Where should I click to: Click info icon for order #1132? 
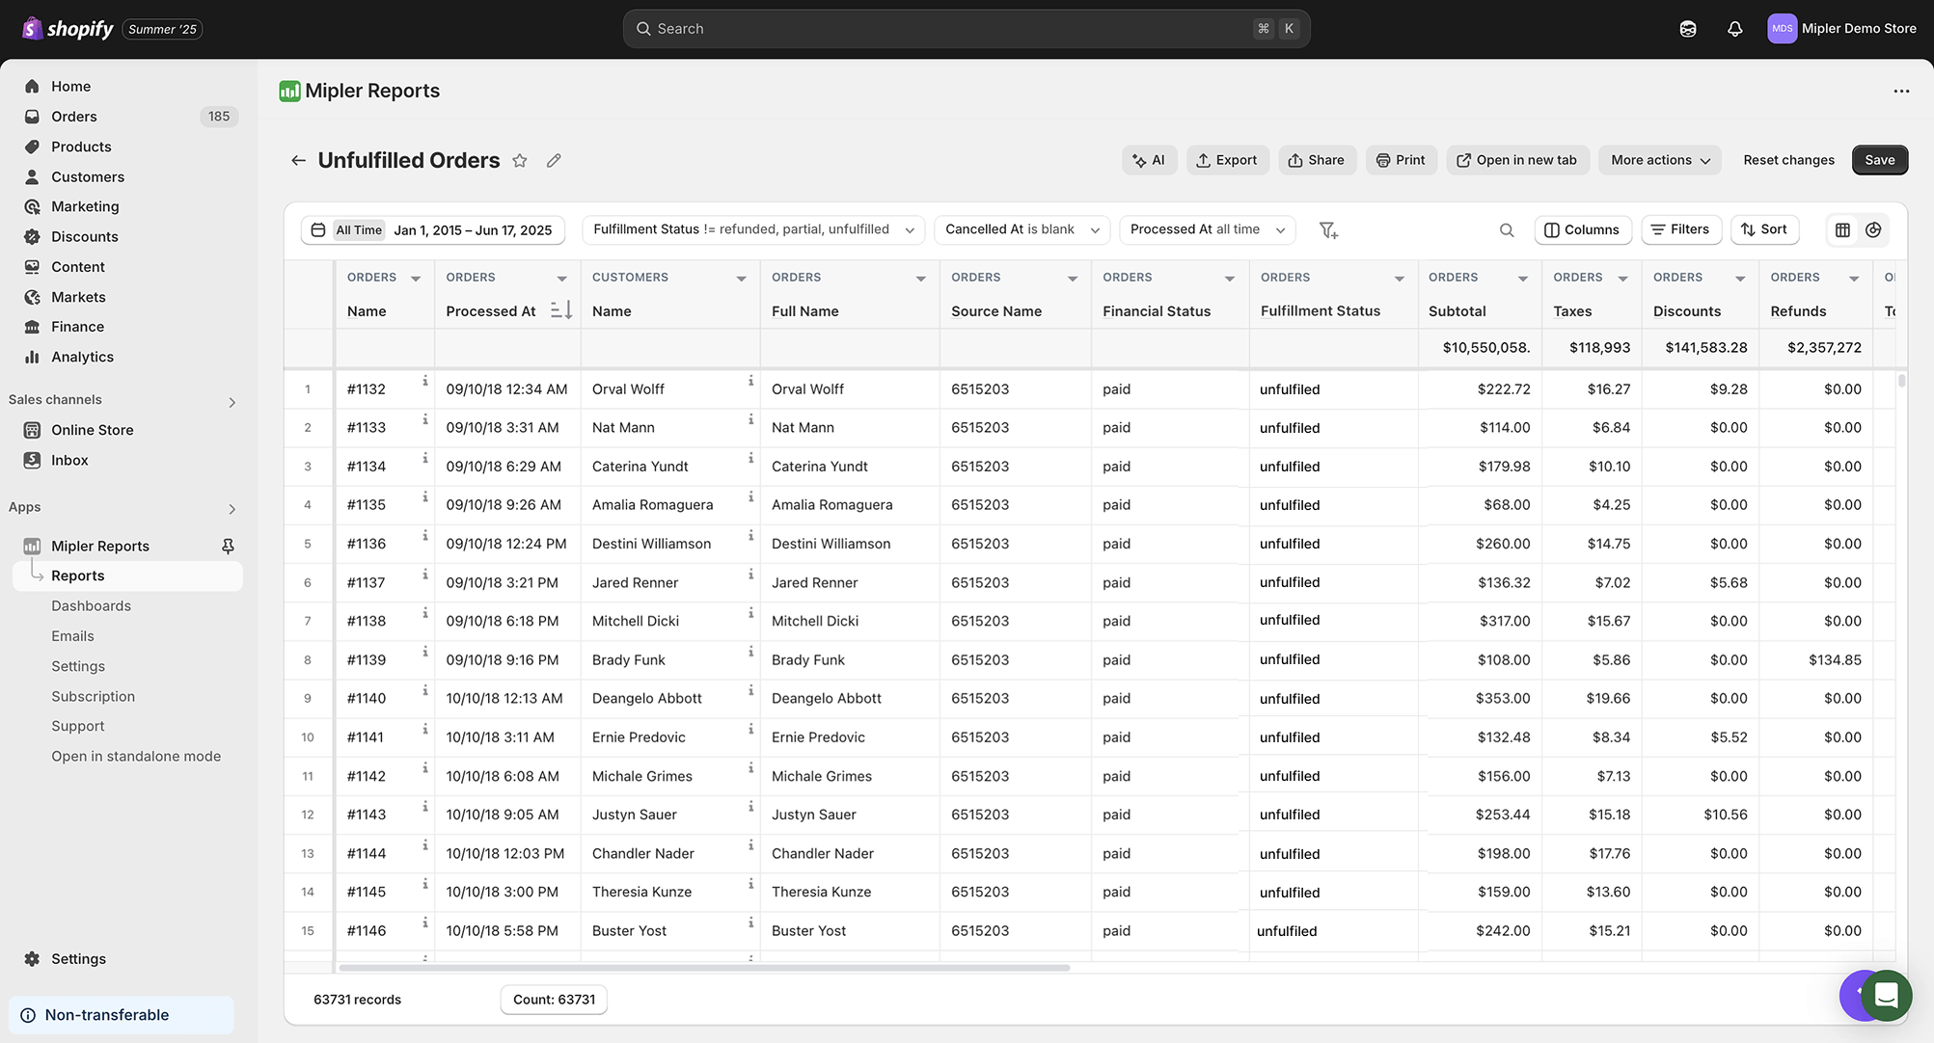425,382
